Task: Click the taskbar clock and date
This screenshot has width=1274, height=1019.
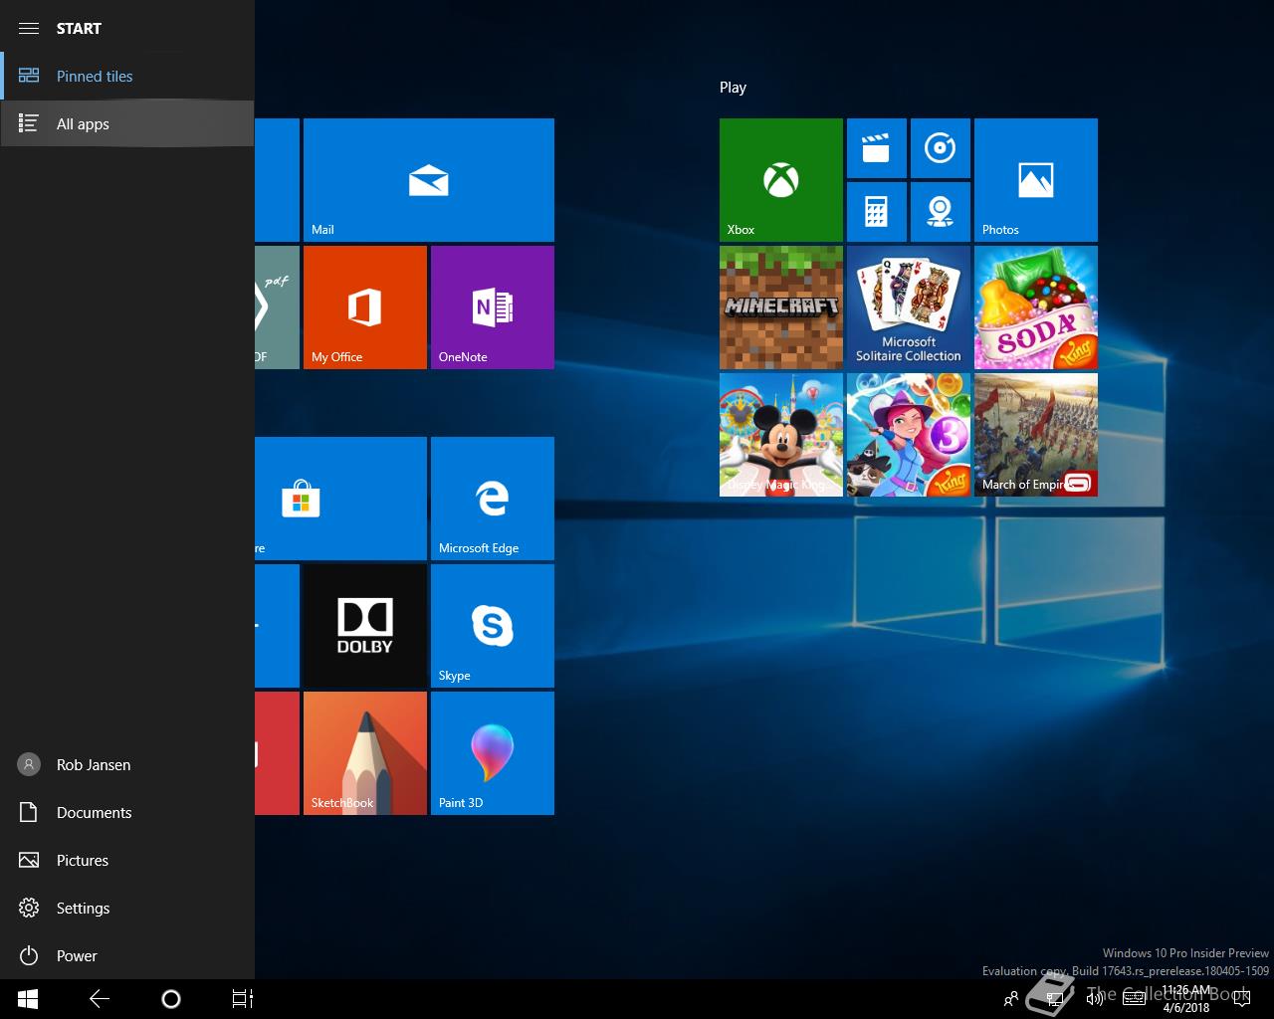Action: [1185, 999]
